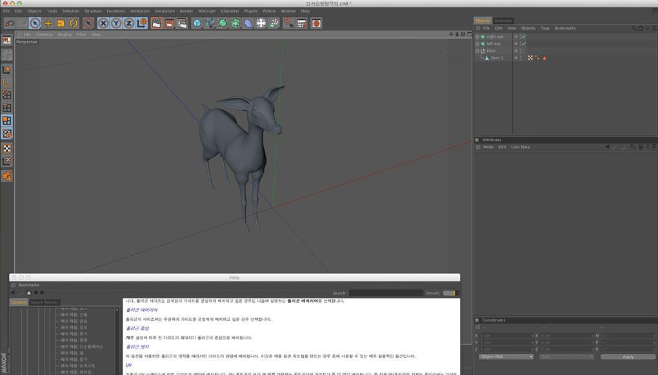Open the Simulation menu
658x375 pixels.
tap(164, 11)
